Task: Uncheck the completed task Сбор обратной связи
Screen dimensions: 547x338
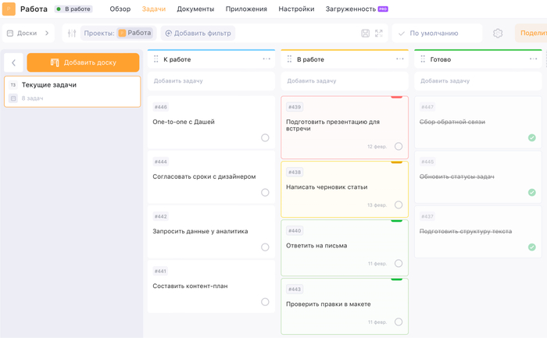Action: pyautogui.click(x=532, y=138)
